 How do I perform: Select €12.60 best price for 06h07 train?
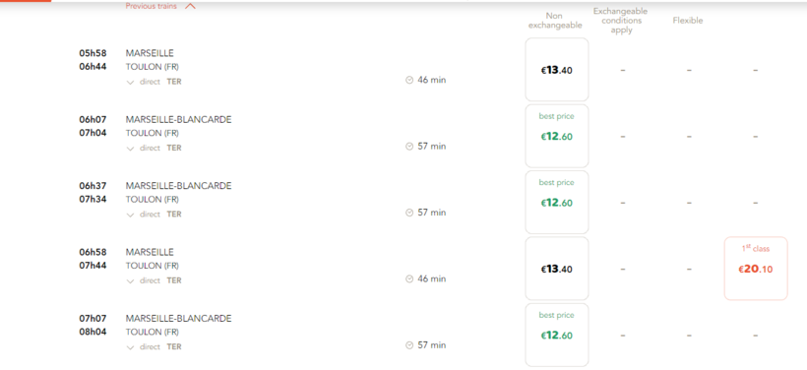[557, 136]
